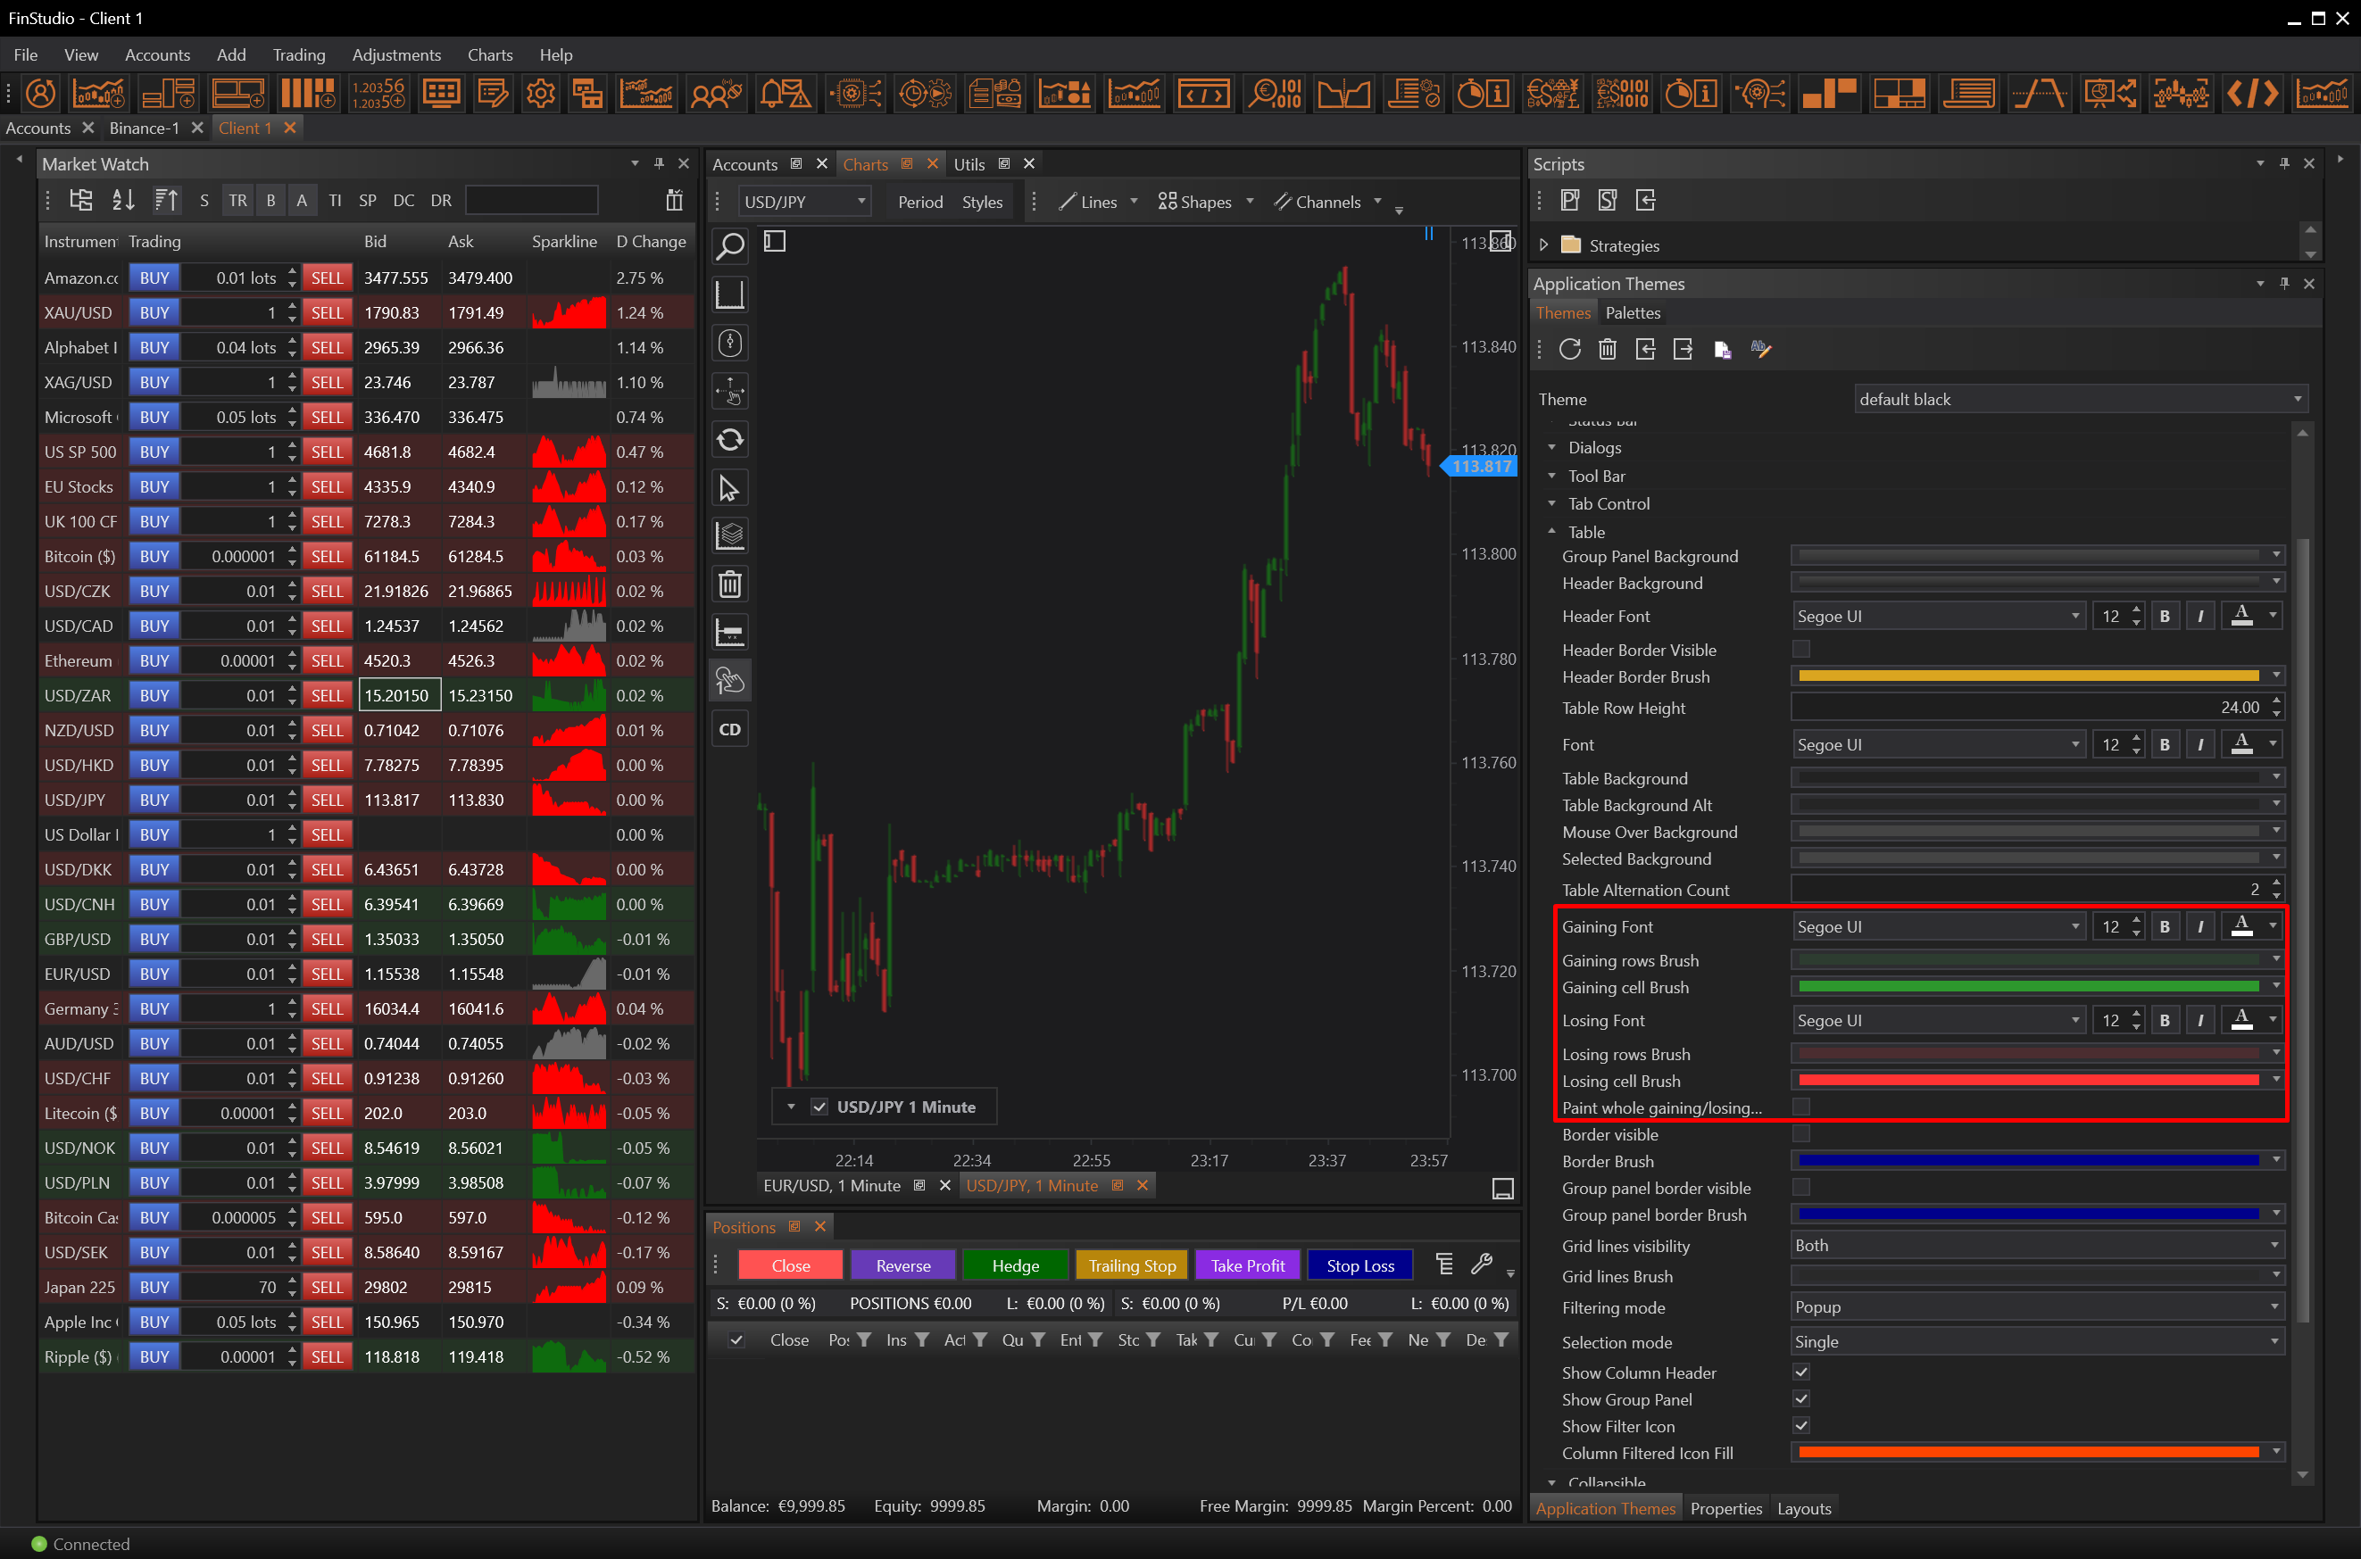
Task: Open the Adjustments menu
Action: tap(395, 54)
